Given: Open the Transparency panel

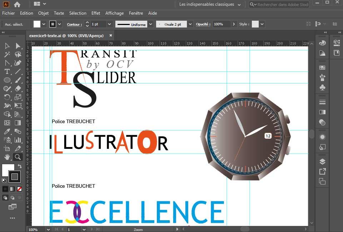Looking at the screenshot, I should click(x=322, y=122).
